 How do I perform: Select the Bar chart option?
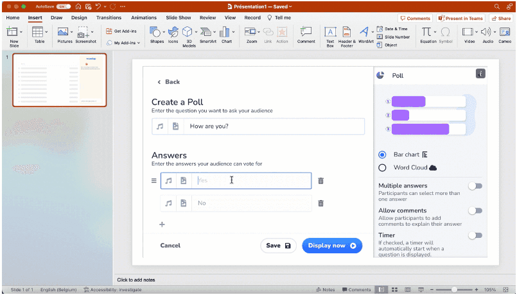click(382, 155)
